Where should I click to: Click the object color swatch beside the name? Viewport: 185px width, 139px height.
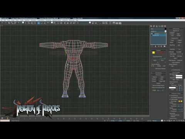[x=165, y=29]
